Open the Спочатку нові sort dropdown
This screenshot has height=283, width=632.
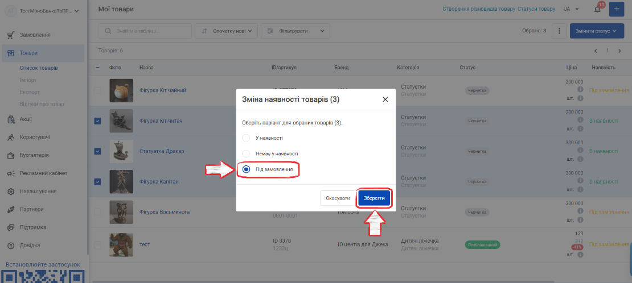(x=226, y=31)
